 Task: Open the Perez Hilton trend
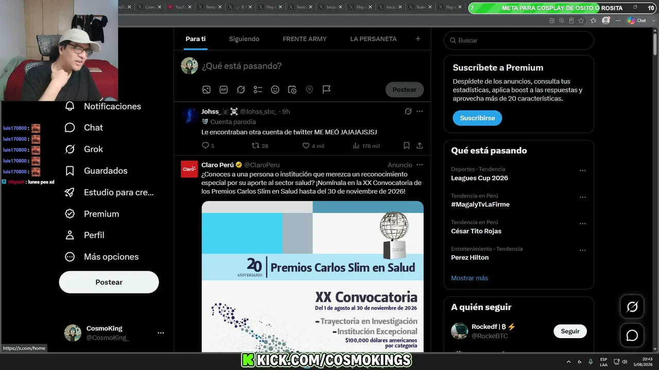pyautogui.click(x=470, y=257)
